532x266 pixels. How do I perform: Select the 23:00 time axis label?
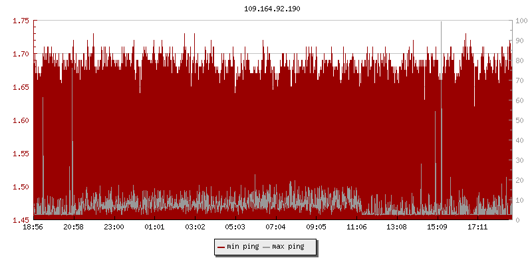(114, 227)
